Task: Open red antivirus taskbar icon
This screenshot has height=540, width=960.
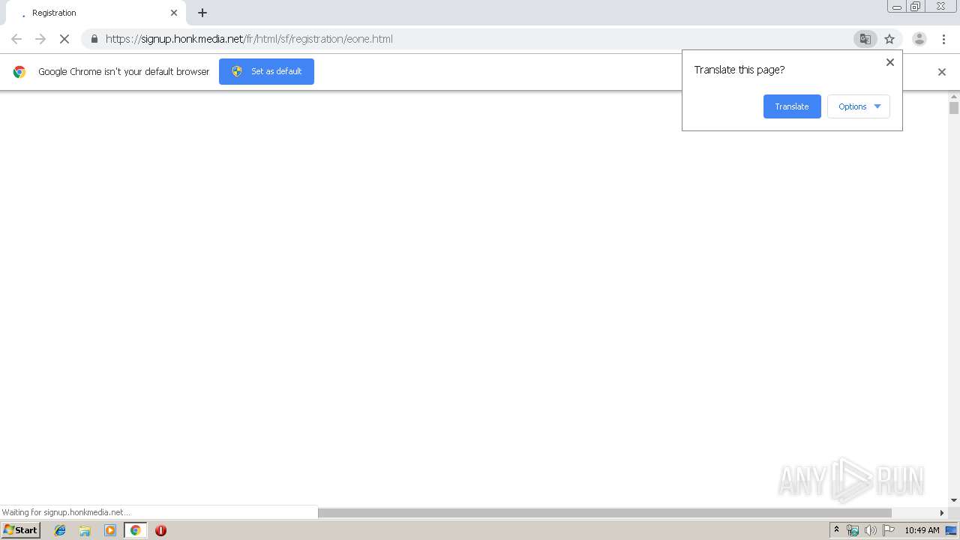Action: pos(160,530)
